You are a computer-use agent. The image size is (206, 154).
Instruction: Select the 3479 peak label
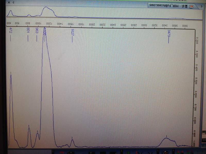click(x=169, y=34)
